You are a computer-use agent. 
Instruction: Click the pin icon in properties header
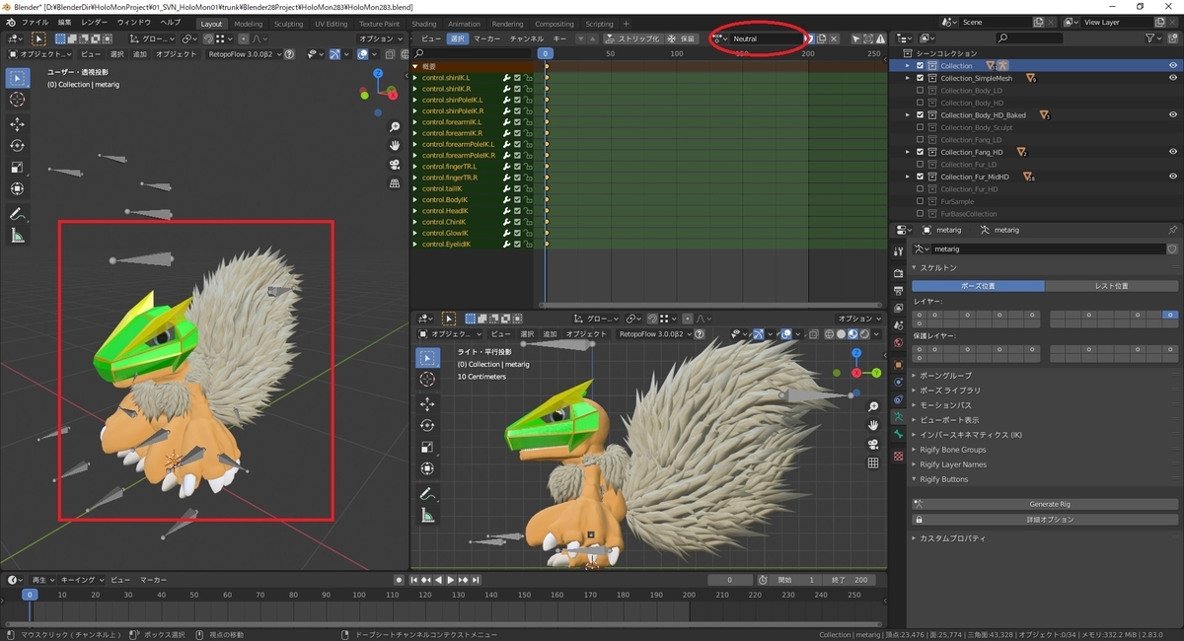coord(1172,230)
